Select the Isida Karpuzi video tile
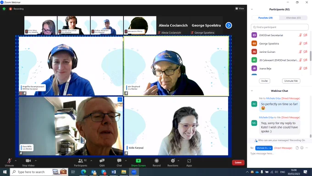Screen dimensions: 312x176 coord(176,126)
